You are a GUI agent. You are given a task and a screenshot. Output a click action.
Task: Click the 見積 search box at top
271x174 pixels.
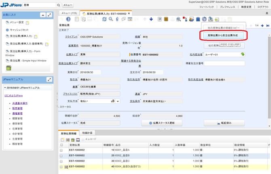40,5
